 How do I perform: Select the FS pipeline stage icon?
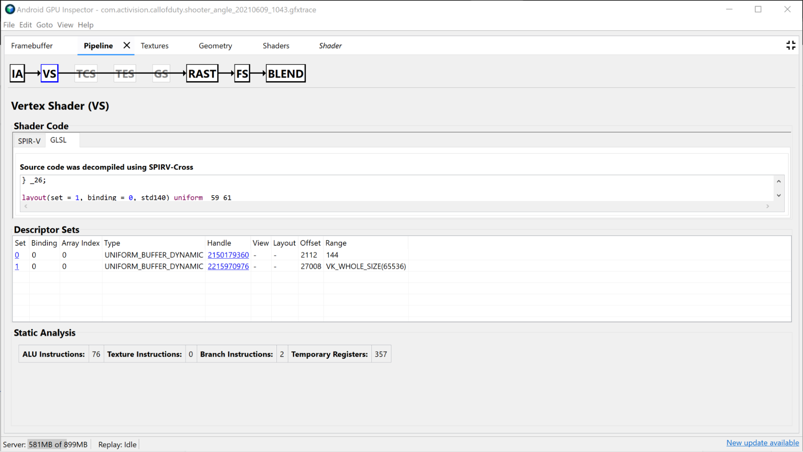241,73
